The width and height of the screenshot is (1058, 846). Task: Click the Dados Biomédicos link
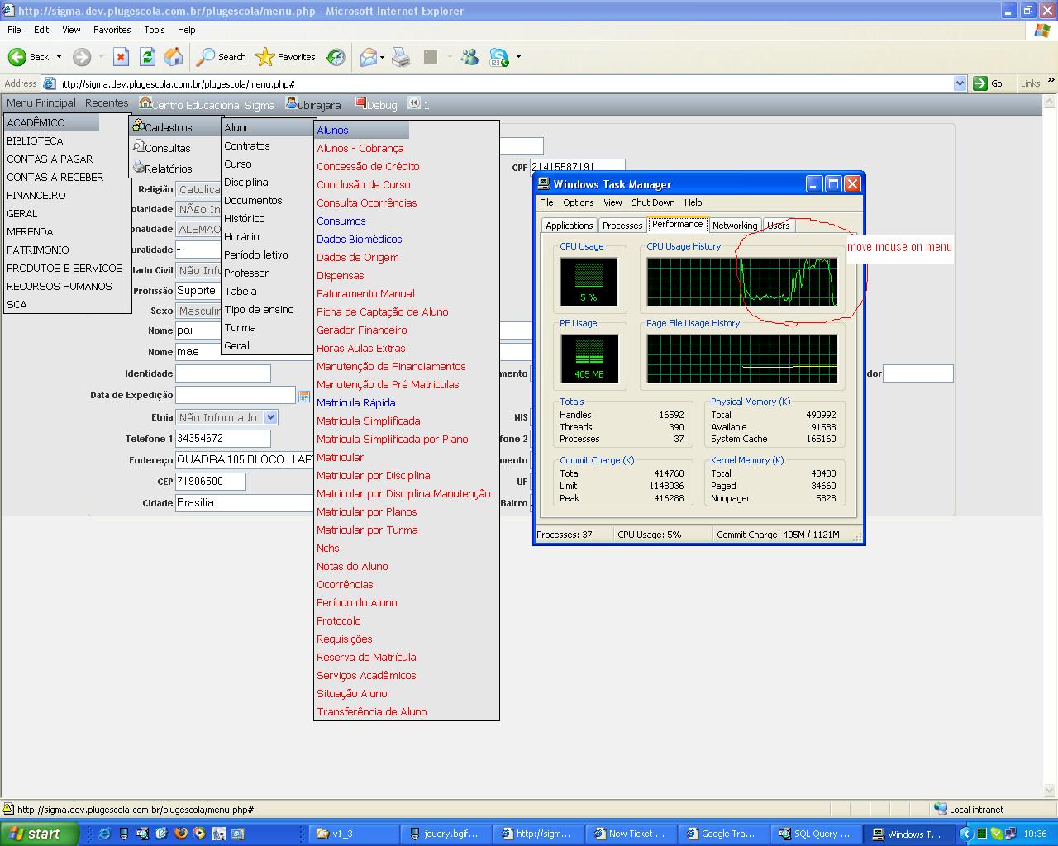[359, 239]
